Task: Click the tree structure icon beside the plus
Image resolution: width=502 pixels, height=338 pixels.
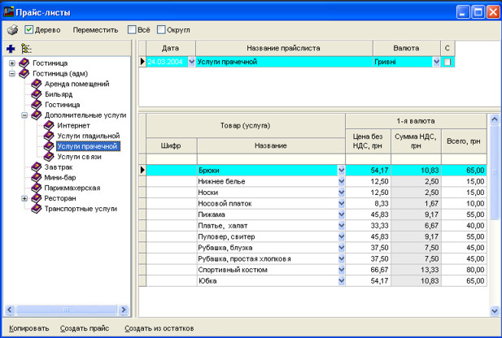Action: tap(27, 49)
